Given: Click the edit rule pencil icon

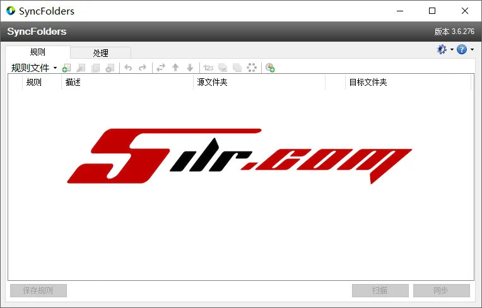Looking at the screenshot, I should 81,68.
